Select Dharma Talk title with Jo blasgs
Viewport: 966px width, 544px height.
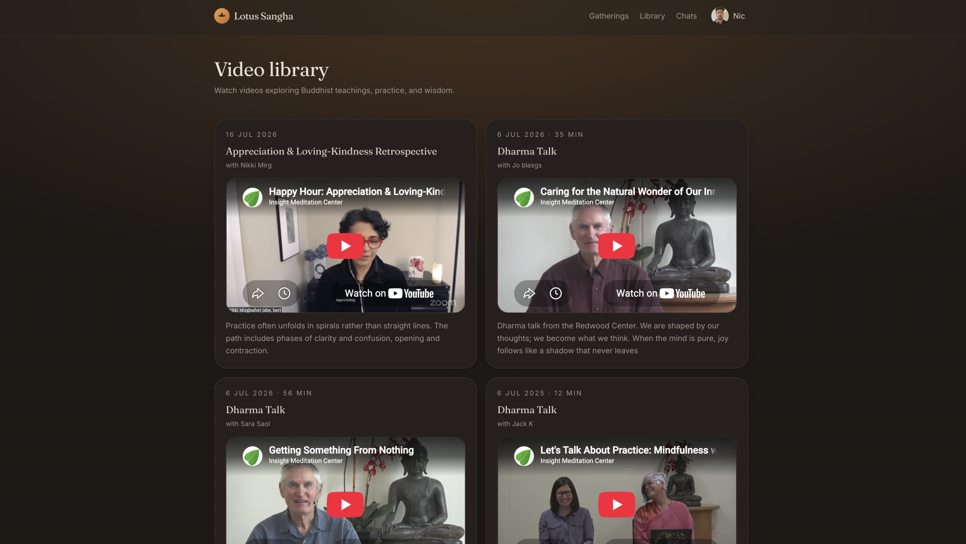[x=527, y=152]
